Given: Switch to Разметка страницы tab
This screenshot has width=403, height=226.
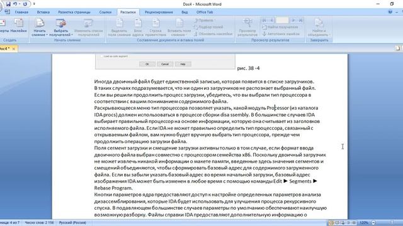Looking at the screenshot, I should click(x=74, y=12).
